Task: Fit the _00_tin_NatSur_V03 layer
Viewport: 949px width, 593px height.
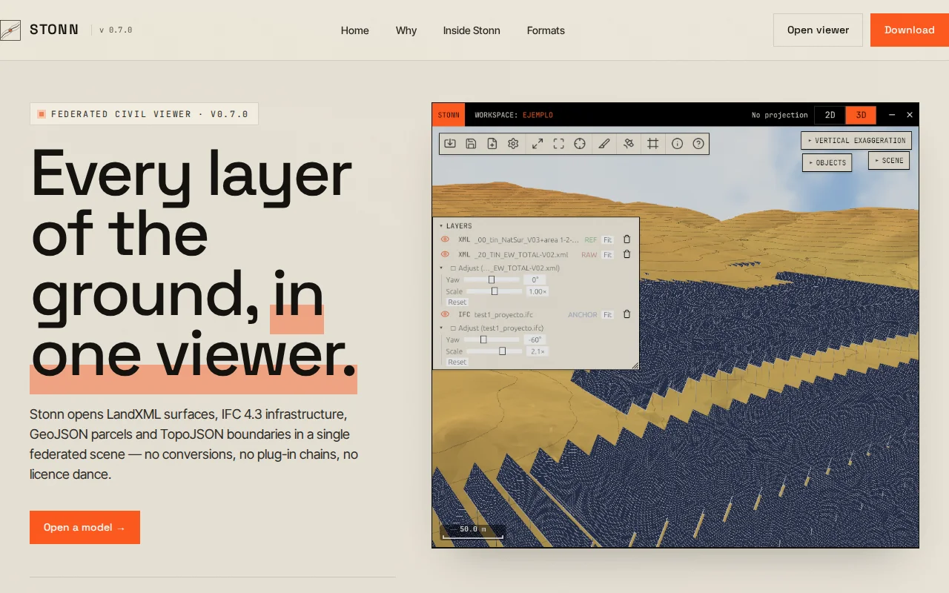Action: coord(608,239)
